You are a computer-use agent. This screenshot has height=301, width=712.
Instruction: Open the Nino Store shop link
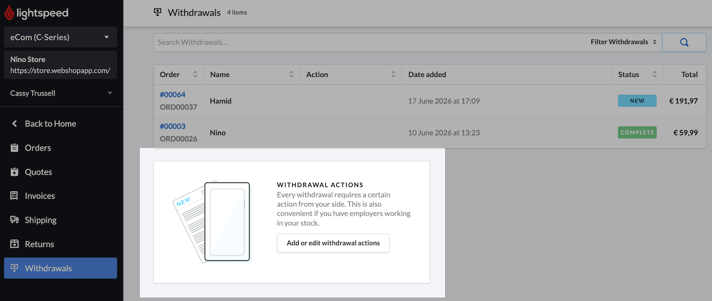[x=61, y=65]
